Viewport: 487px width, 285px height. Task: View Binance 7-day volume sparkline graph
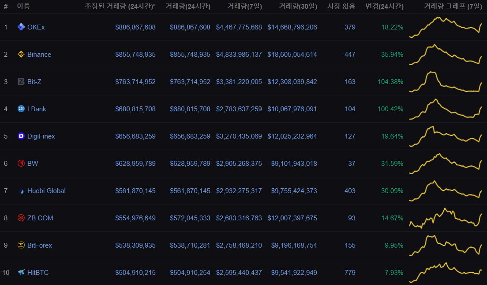446,55
